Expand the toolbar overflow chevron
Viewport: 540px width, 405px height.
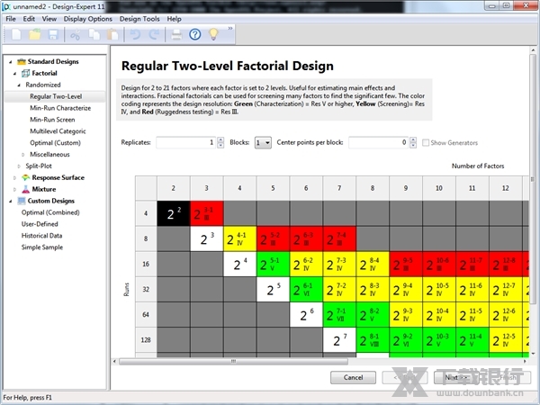coord(230,28)
